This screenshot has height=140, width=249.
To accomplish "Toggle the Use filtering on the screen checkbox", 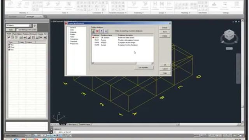I will tap(18, 30).
